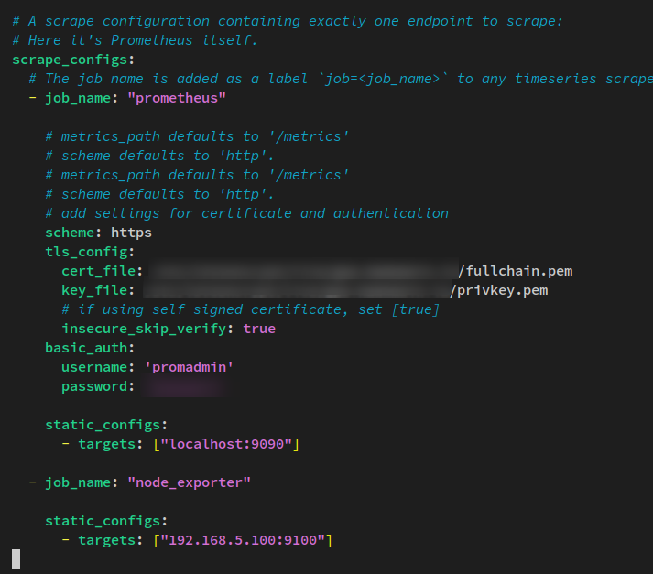
Task: Click the comment about self-signed certificate
Action: 250,309
